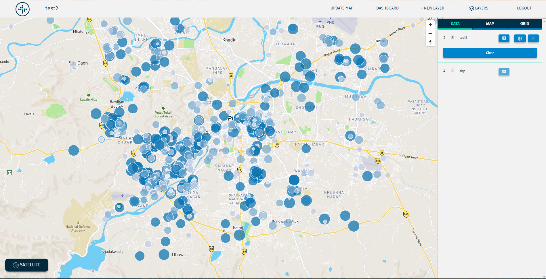
Task: Open the half-circle style icon for test1
Action: (520, 38)
